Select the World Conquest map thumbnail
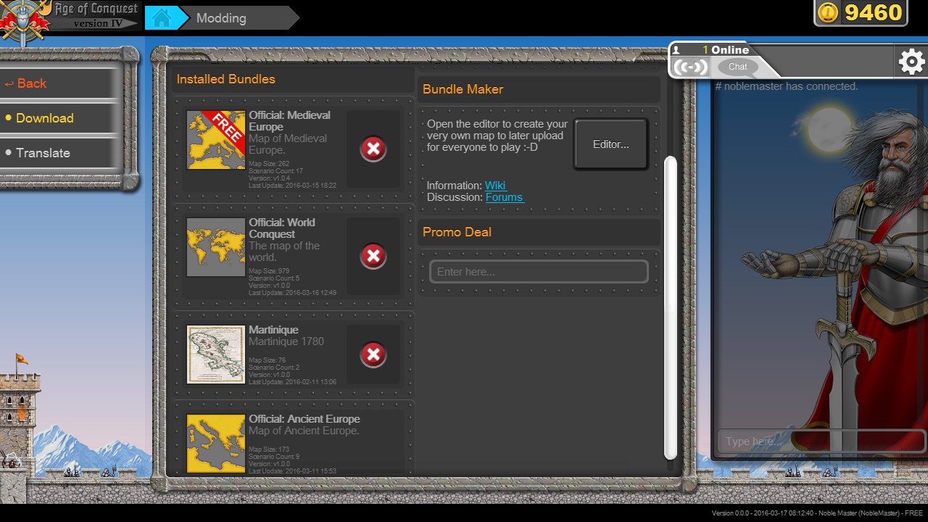928x522 pixels. click(216, 247)
